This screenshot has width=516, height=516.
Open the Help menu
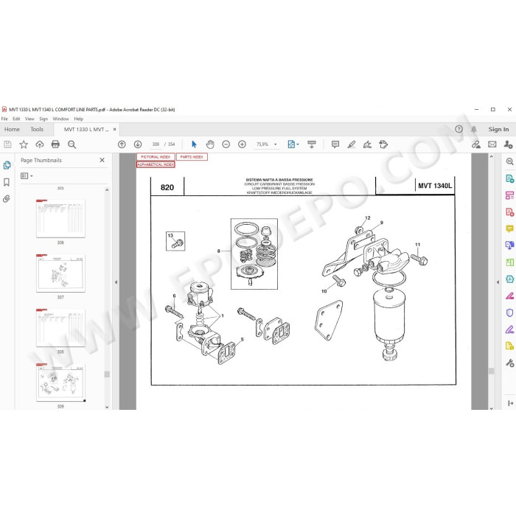(x=78, y=119)
